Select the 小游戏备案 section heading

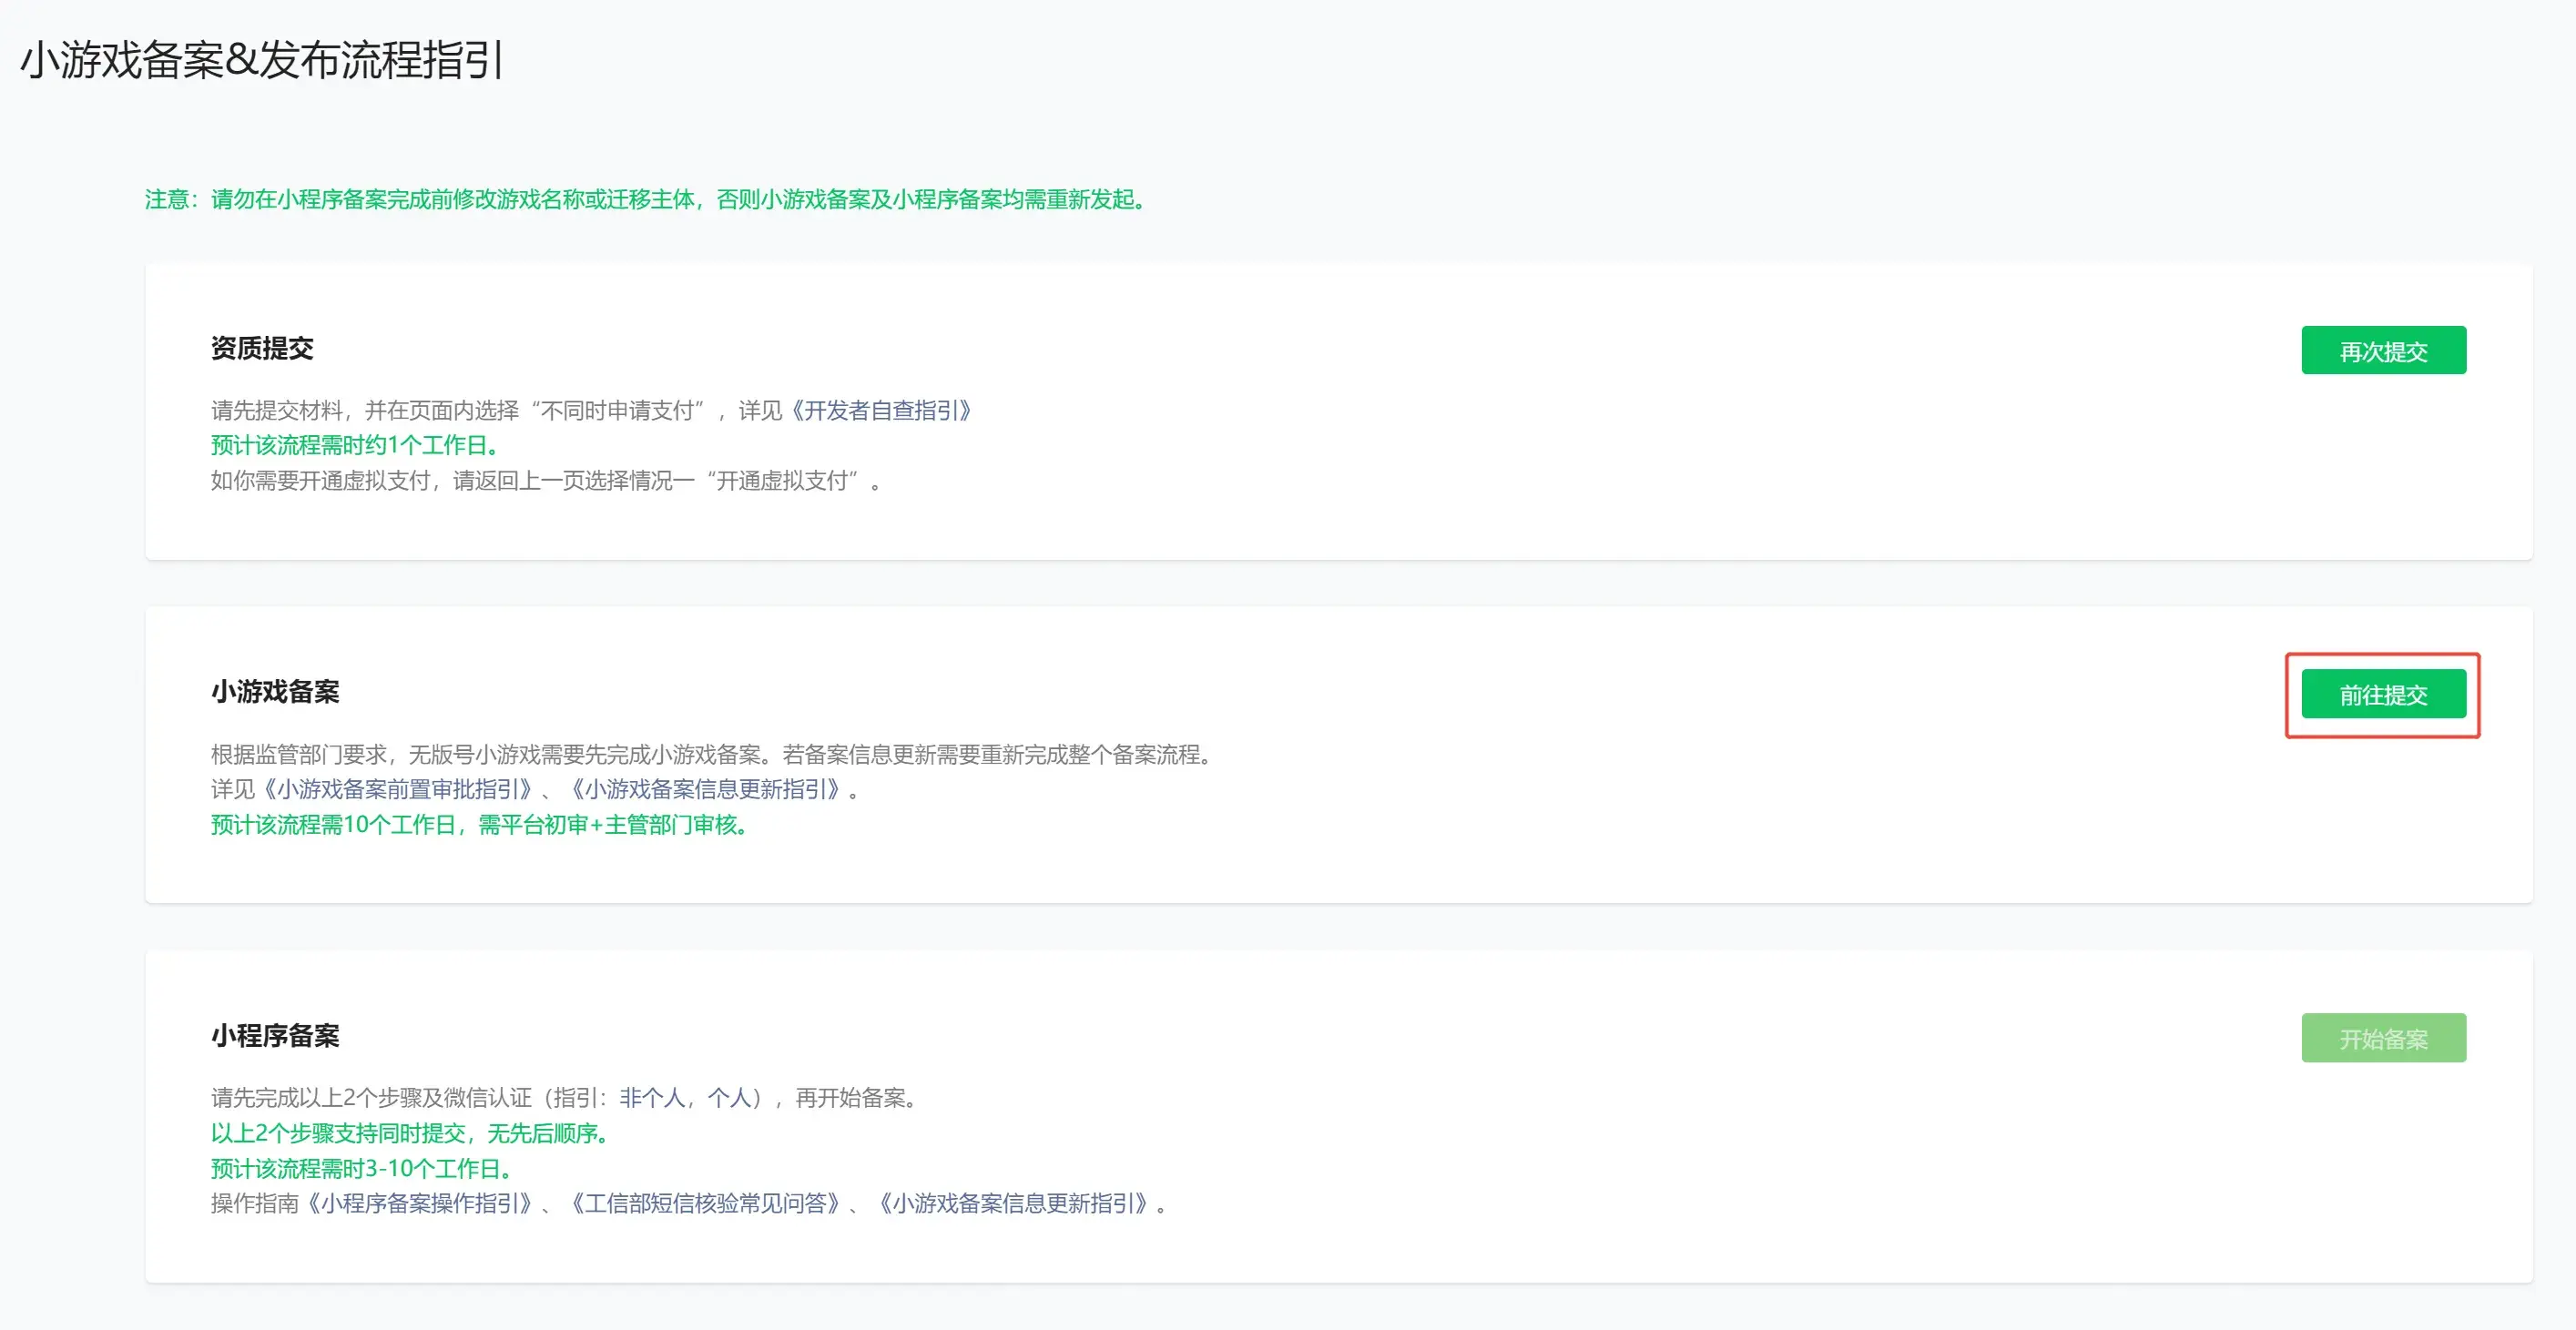tap(275, 691)
